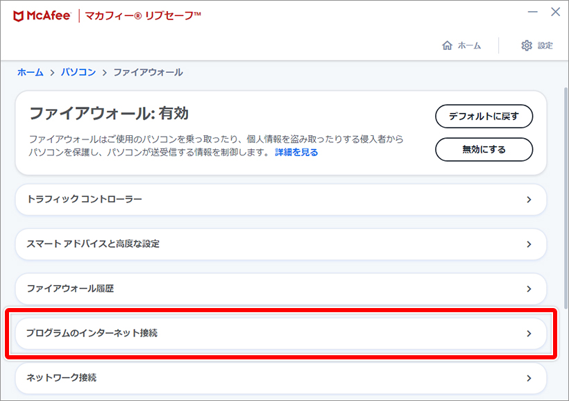The height and width of the screenshot is (401, 569).
Task: Expand トラフィック コントローラー chevron
Action: [529, 200]
